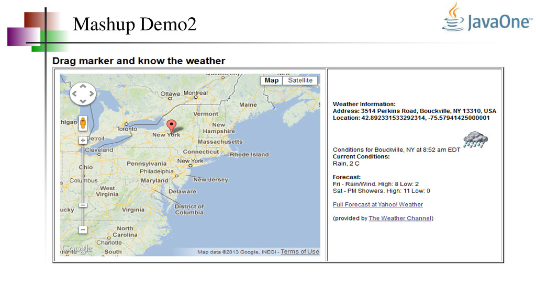Switch to Map view tab
The height and width of the screenshot is (301, 536).
point(272,80)
